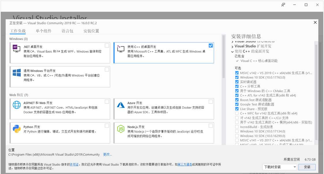Switch to the 单个组件 tab
Screen dimensions: 324x174
pyautogui.click(x=44, y=31)
